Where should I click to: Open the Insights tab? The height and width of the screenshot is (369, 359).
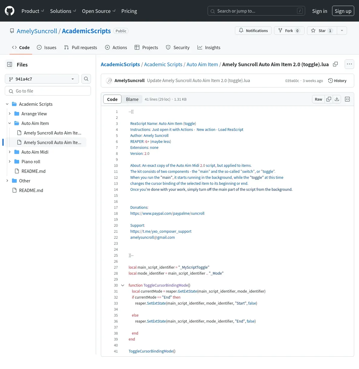pos(209,47)
